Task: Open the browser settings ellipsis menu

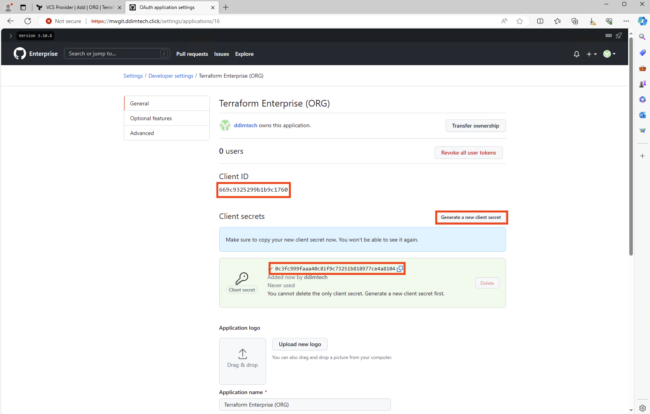Action: point(626,21)
